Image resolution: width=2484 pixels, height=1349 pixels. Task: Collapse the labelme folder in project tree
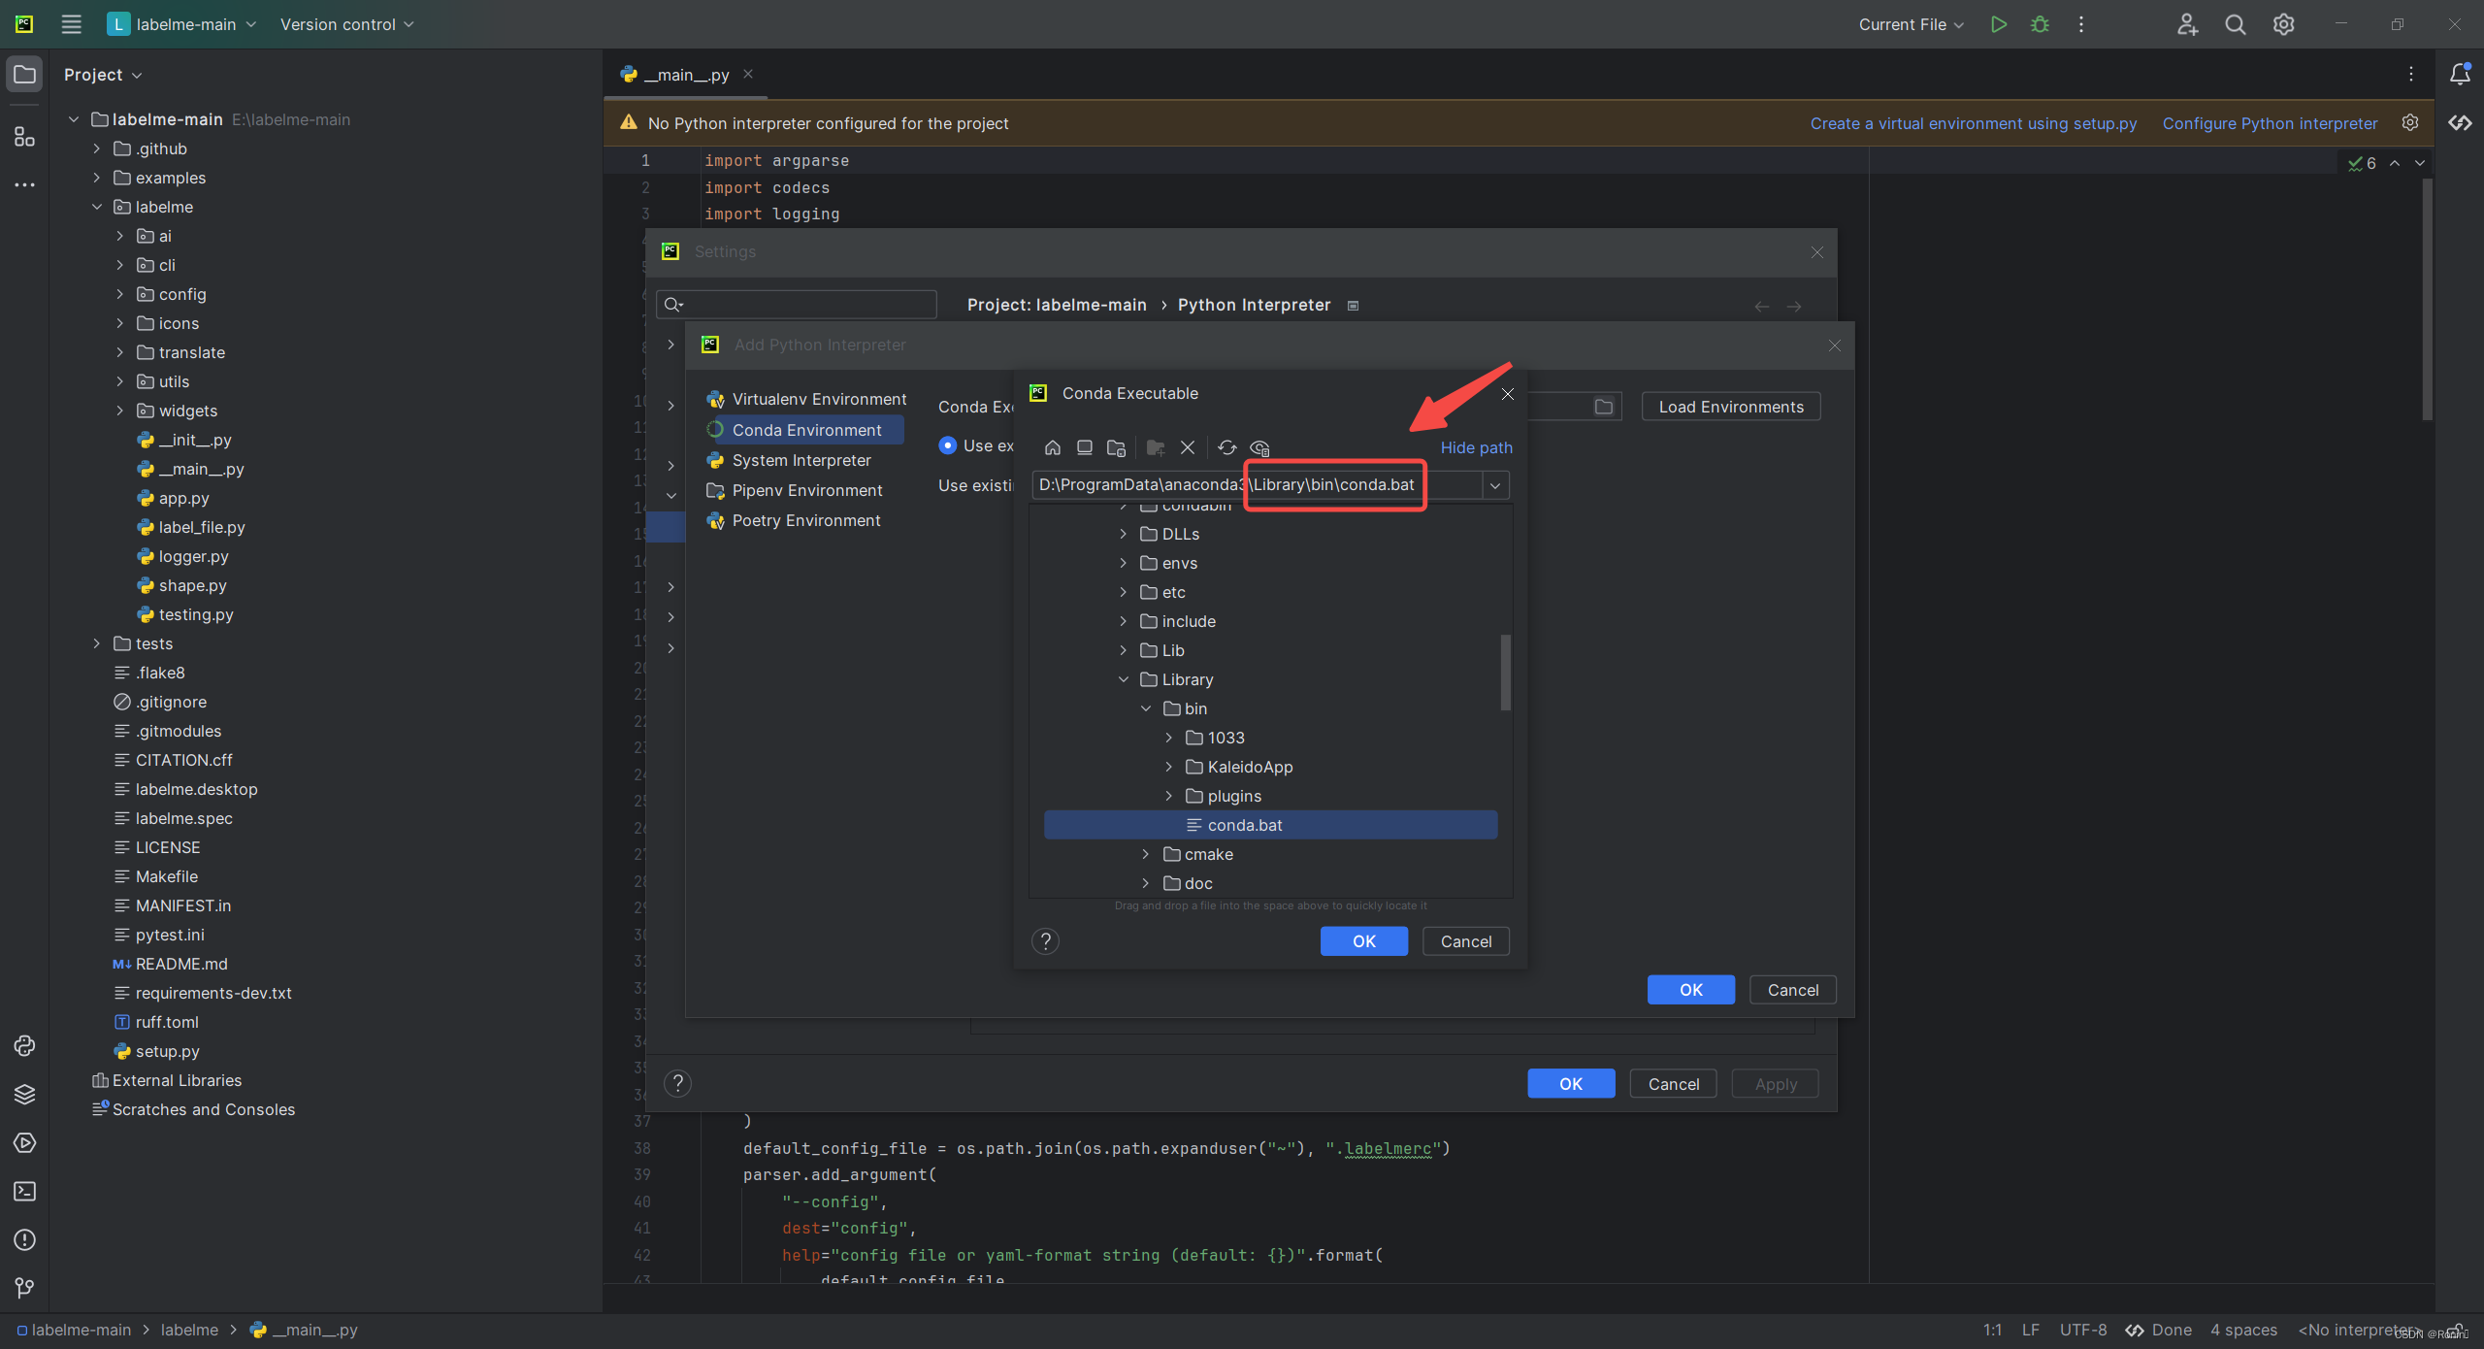(96, 207)
